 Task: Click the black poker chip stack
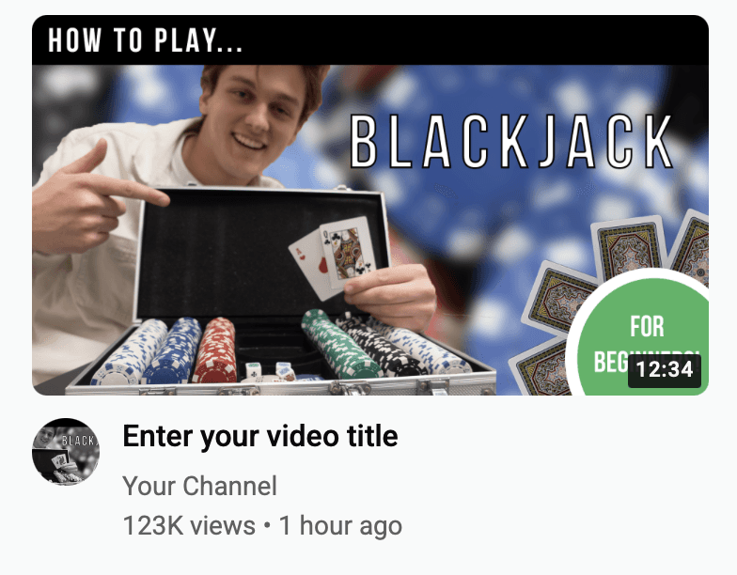[381, 346]
